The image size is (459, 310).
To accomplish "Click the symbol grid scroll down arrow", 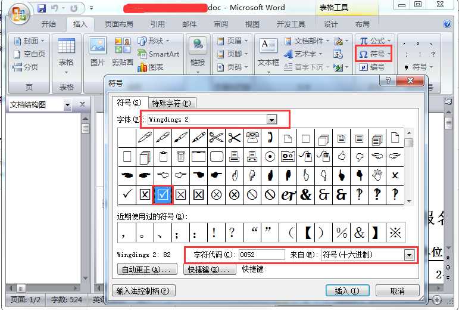I will (409, 201).
